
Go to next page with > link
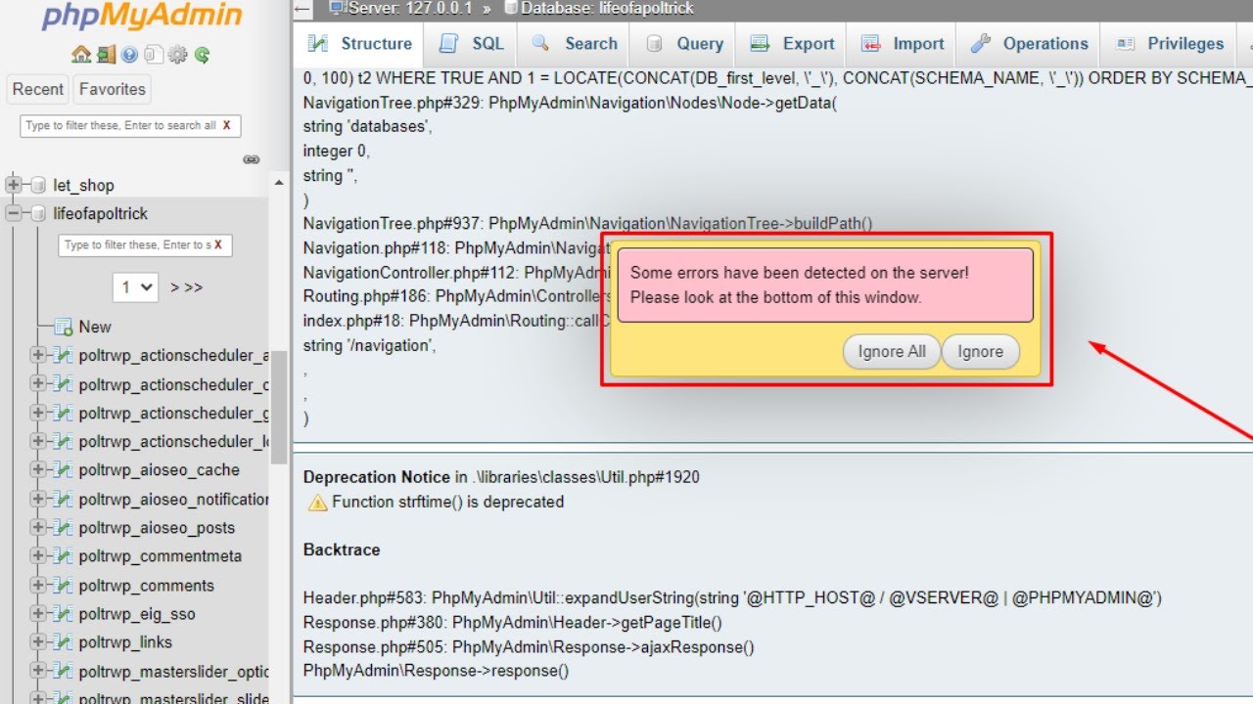click(174, 287)
